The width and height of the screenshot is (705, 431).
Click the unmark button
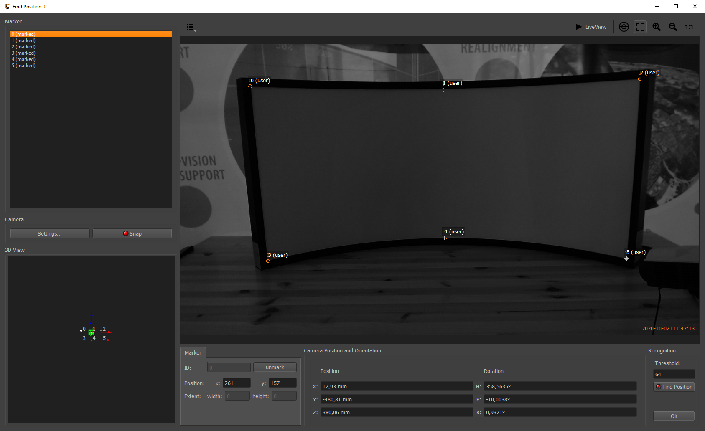click(275, 368)
